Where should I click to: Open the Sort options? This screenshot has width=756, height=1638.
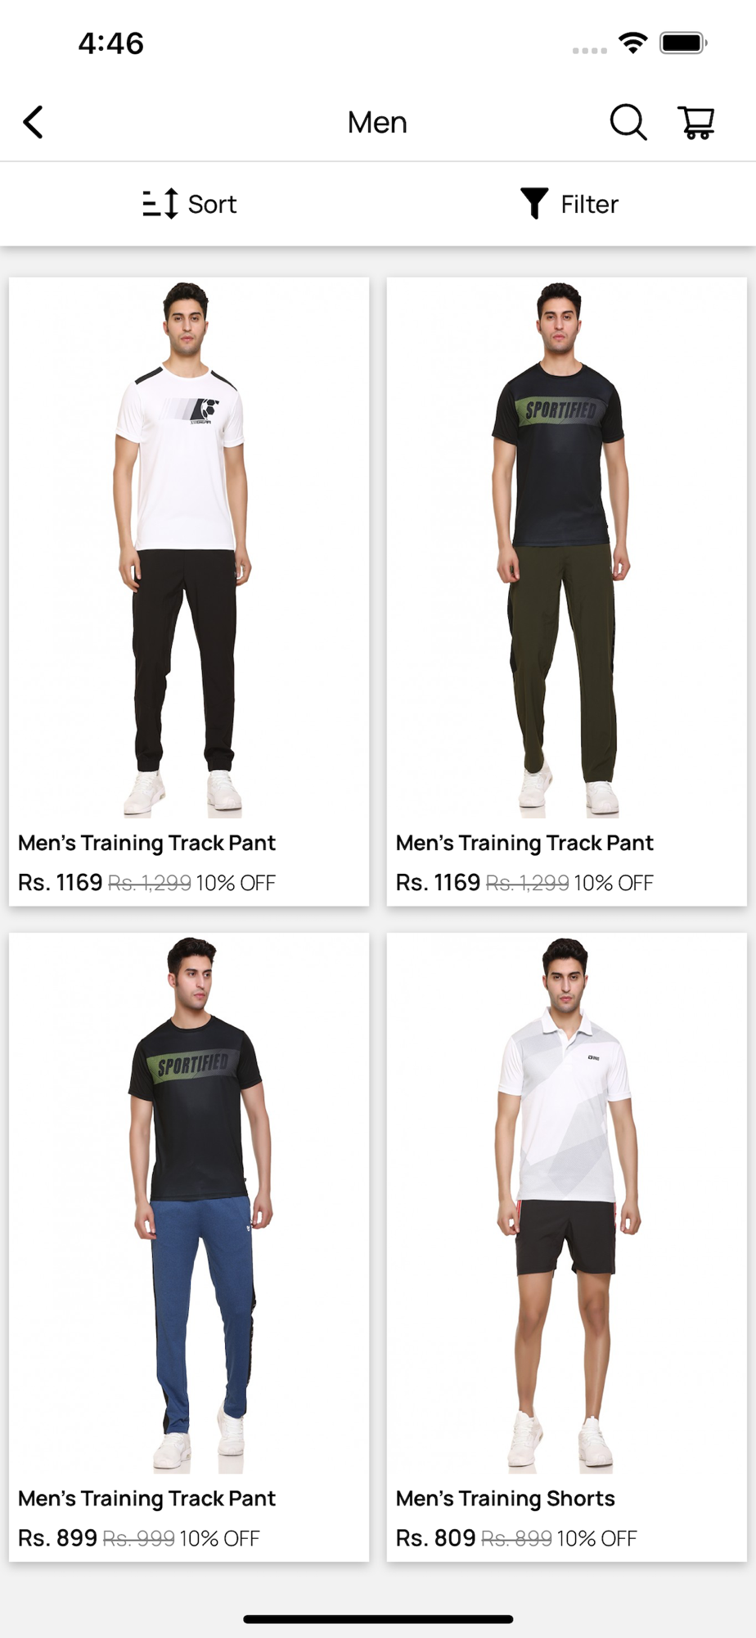pyautogui.click(x=189, y=203)
